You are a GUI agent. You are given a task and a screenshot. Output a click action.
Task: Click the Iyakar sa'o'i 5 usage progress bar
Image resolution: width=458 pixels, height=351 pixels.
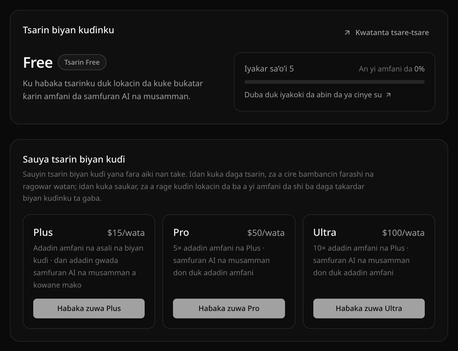click(335, 82)
